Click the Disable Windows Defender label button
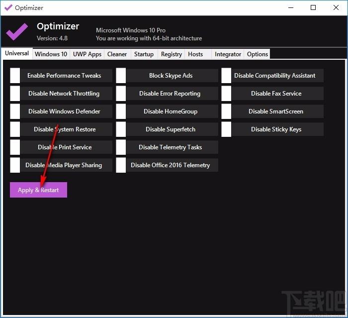The width and height of the screenshot is (348, 318). point(66,111)
